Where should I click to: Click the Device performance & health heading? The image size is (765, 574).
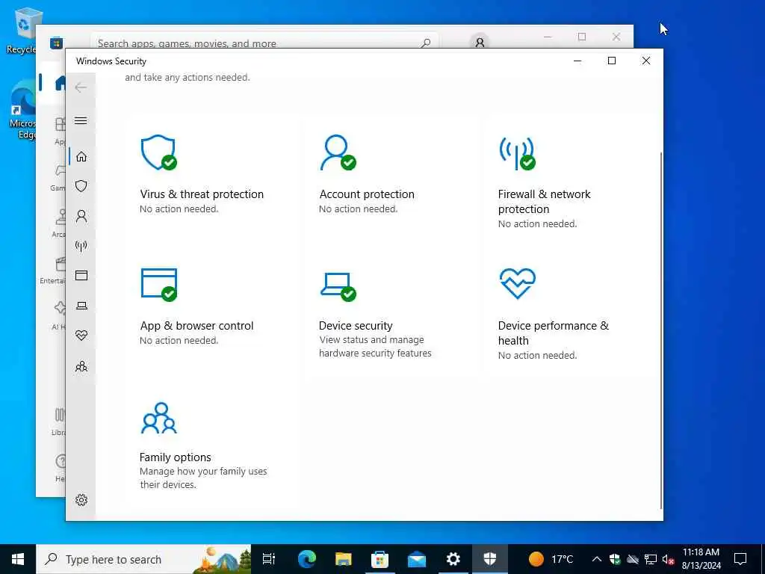(x=554, y=333)
